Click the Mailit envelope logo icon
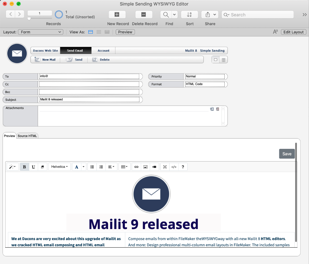Screen dimensions: 309x264 point(17,53)
